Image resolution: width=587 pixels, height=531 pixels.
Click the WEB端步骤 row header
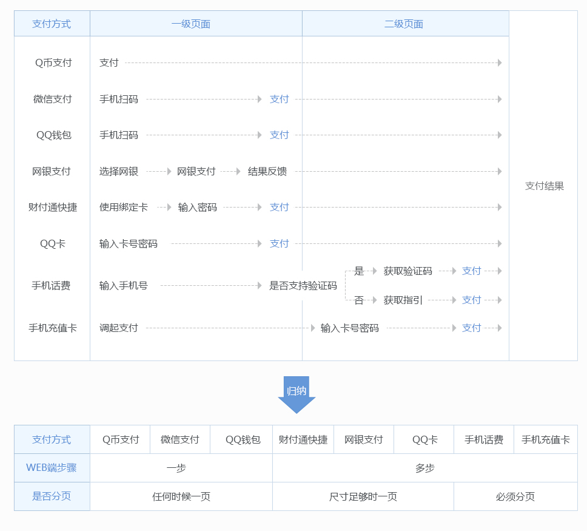click(52, 468)
